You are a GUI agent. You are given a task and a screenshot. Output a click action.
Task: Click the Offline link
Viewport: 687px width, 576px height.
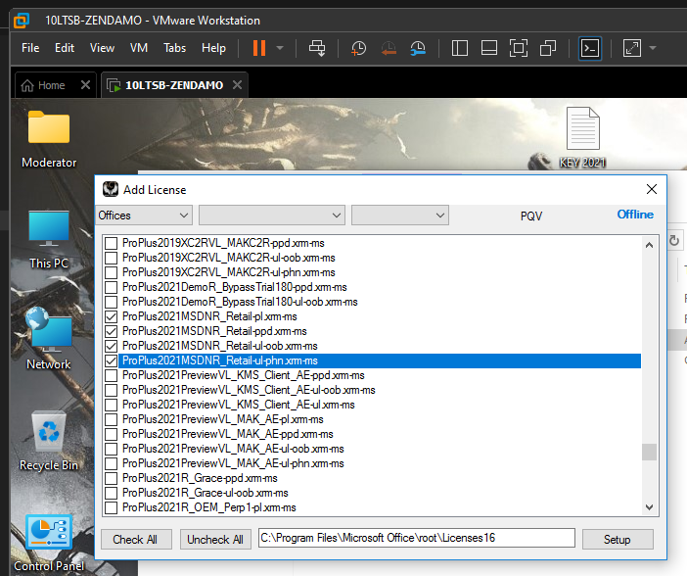click(x=635, y=215)
